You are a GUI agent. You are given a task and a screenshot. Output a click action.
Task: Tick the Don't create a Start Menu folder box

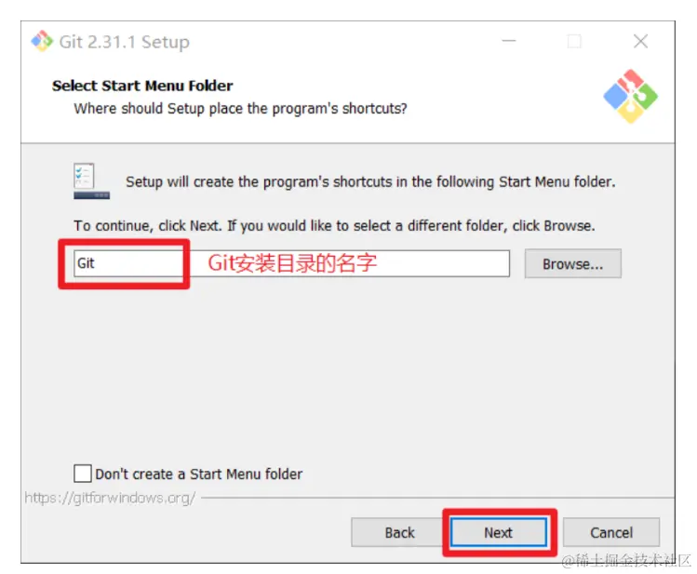click(83, 474)
